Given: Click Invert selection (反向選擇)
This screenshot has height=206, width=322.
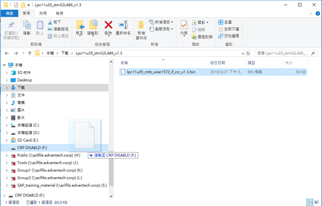Looking at the screenshot, I should 229,36.
